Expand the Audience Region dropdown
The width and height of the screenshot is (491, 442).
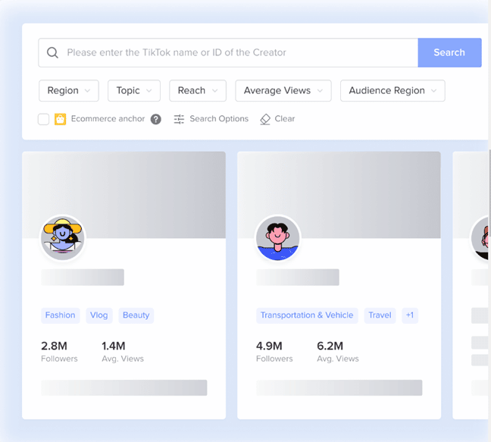pos(392,90)
